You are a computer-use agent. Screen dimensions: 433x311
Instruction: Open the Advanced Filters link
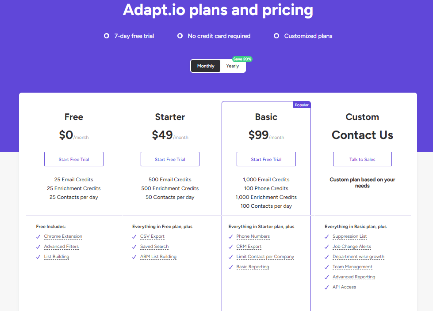point(61,247)
